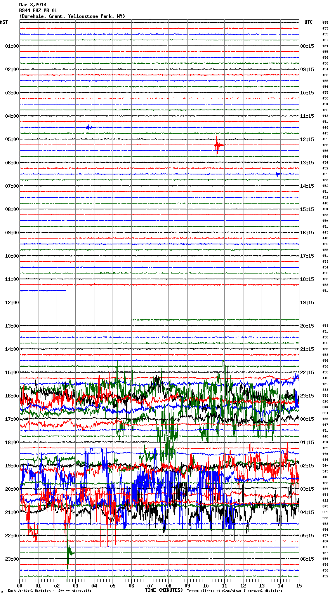This screenshot has width=330, height=596.
Task: Select the minute 12 x-axis tick label
Action: [x=243, y=586]
